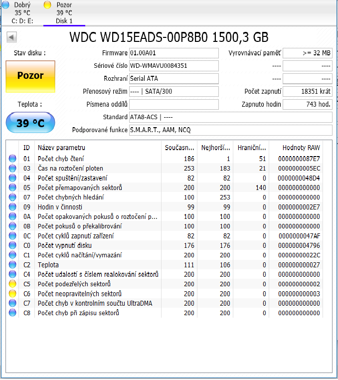Image resolution: width=338 pixels, height=380 pixels.
Task: Click threshold value 140 in row 05
Action: coord(261,188)
